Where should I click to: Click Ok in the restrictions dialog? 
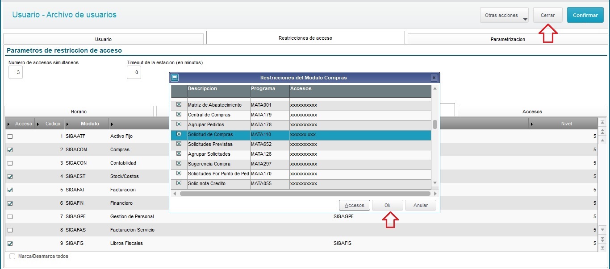pos(388,205)
